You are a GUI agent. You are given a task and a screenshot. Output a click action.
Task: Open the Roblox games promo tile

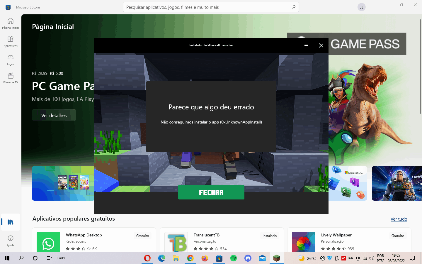point(63,183)
